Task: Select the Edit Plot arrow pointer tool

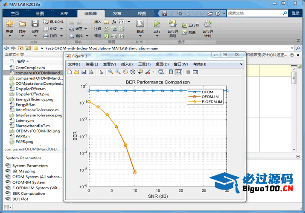Action: pos(101,72)
